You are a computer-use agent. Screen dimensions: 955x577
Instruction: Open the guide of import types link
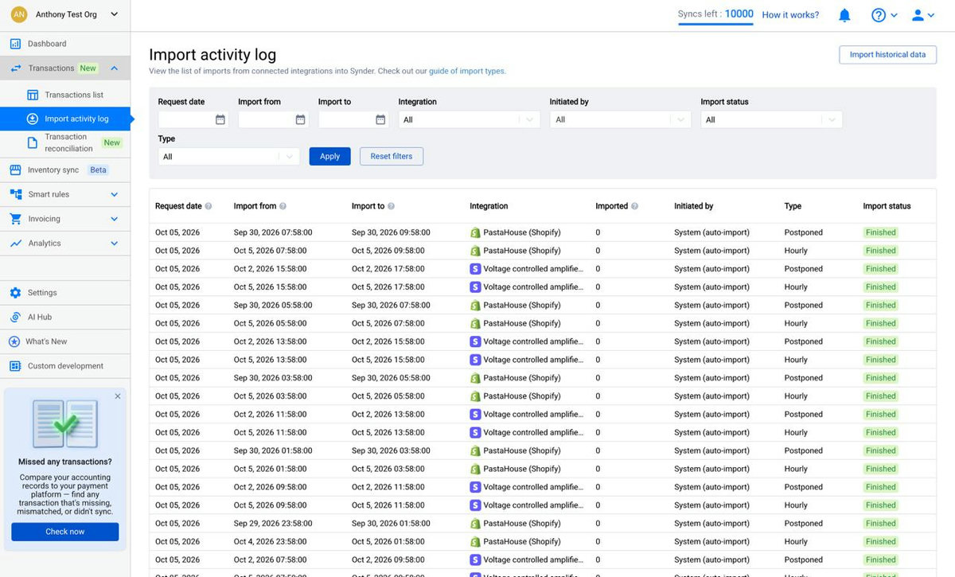pyautogui.click(x=466, y=72)
